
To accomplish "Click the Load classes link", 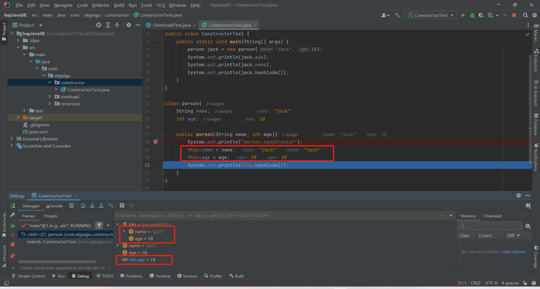I will coord(513,252).
